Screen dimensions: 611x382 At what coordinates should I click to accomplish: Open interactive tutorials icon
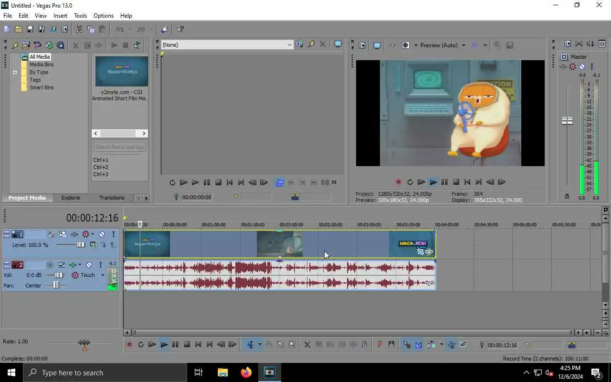[164, 29]
